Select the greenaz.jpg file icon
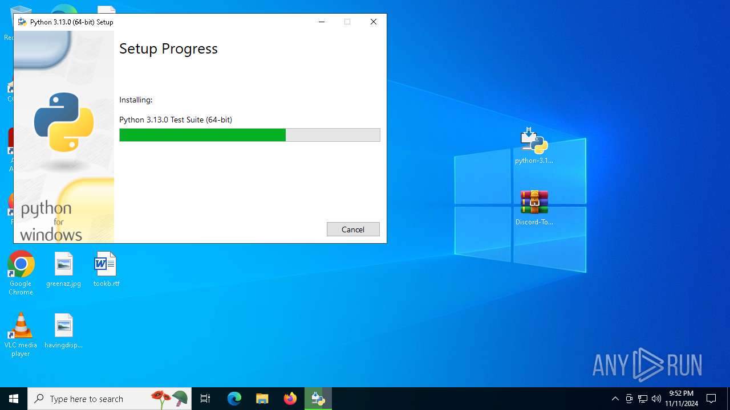 63,269
